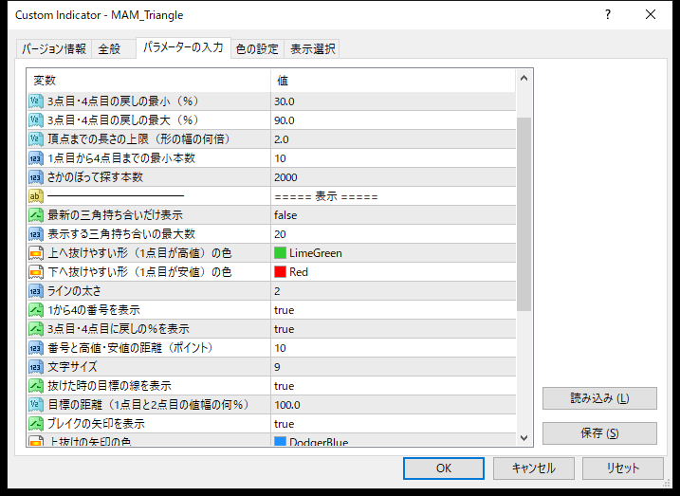680x496 pixels.
Task: Click the リセット button
Action: click(x=623, y=468)
